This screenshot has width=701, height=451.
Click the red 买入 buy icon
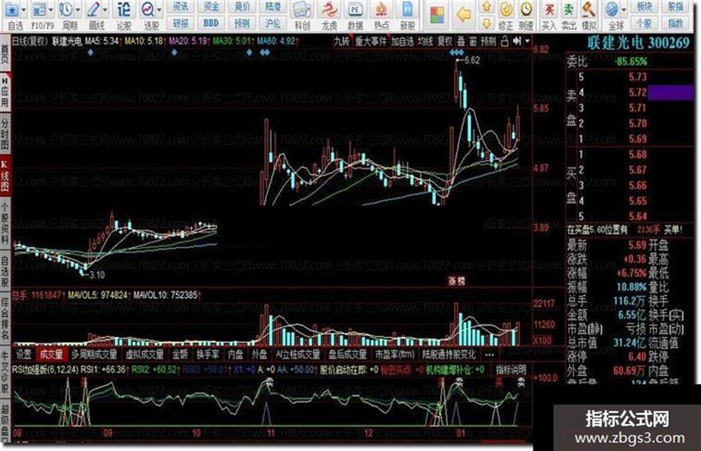click(x=550, y=10)
